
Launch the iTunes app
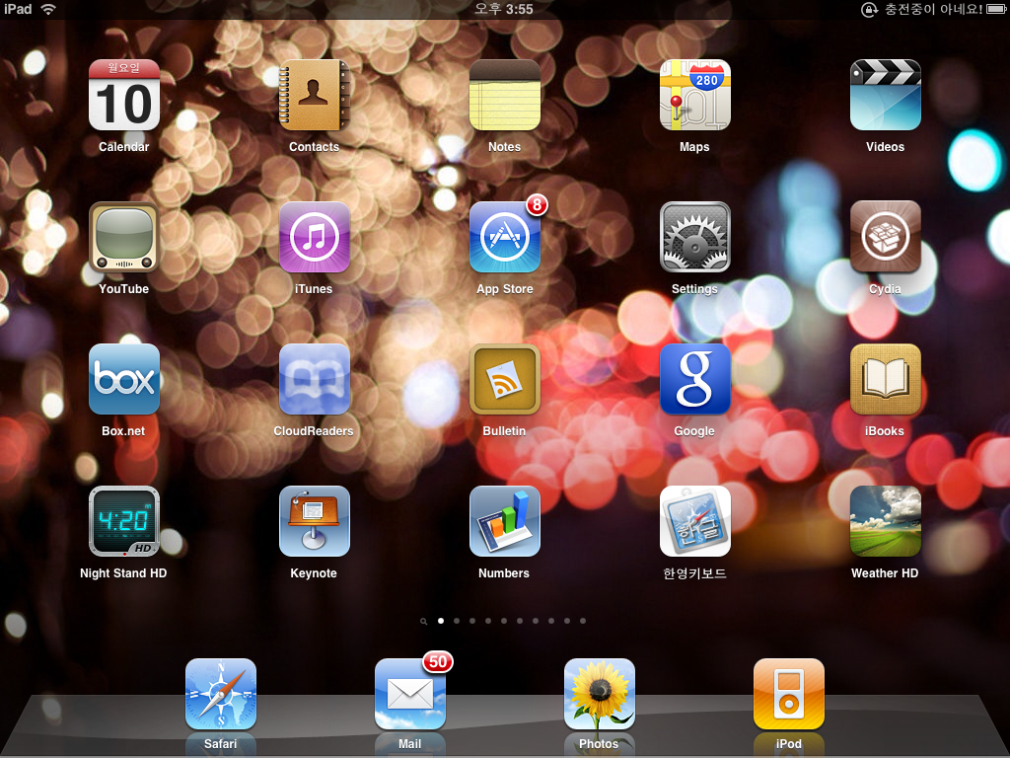[315, 237]
